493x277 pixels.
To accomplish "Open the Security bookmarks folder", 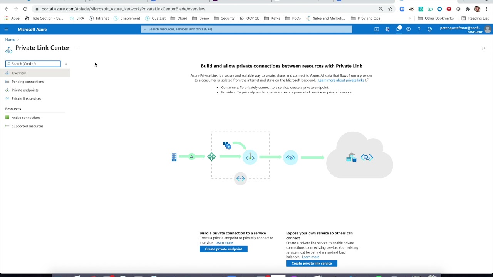I will click(224, 18).
